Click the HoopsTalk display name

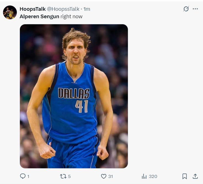(x=33, y=9)
